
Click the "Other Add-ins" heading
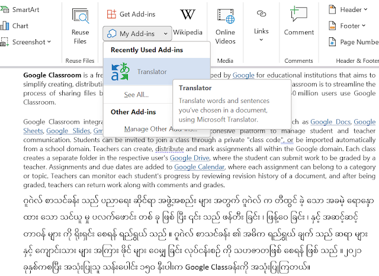pos(133,112)
